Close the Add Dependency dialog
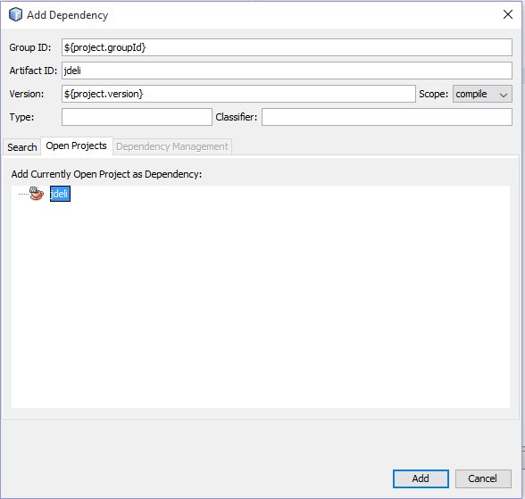The width and height of the screenshot is (525, 499). click(507, 14)
